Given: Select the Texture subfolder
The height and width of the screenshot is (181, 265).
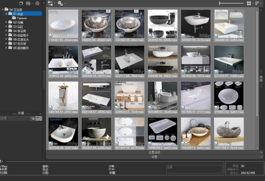Looking at the screenshot, I should tap(22, 18).
